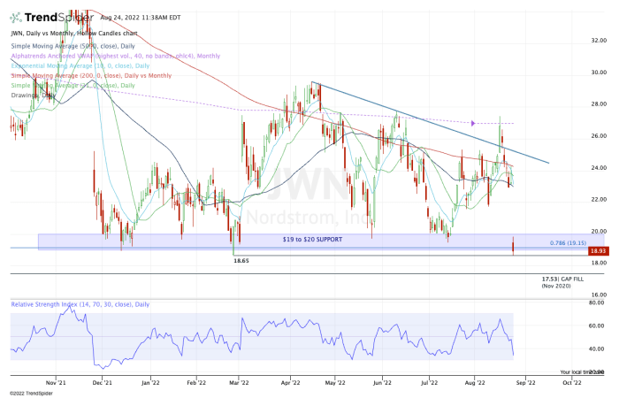Click the 'Oct '22' date axis label
This screenshot has width=619, height=398.
tap(572, 383)
